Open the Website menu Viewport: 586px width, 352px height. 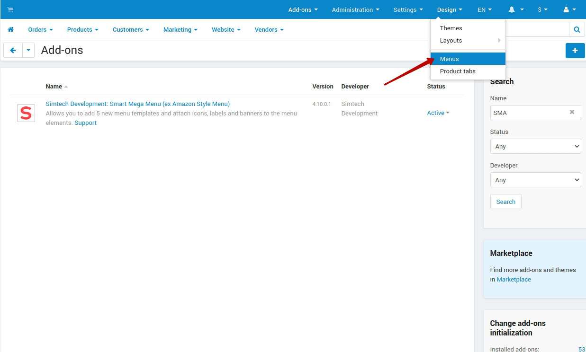(x=226, y=29)
